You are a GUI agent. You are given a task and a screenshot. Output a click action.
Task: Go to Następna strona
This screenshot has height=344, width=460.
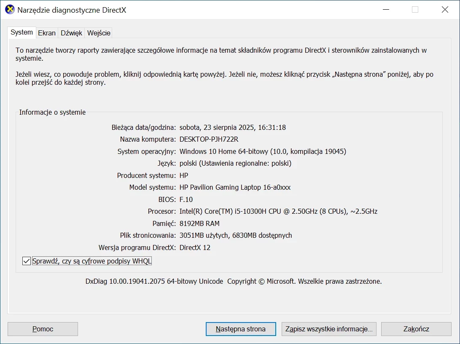pyautogui.click(x=241, y=329)
